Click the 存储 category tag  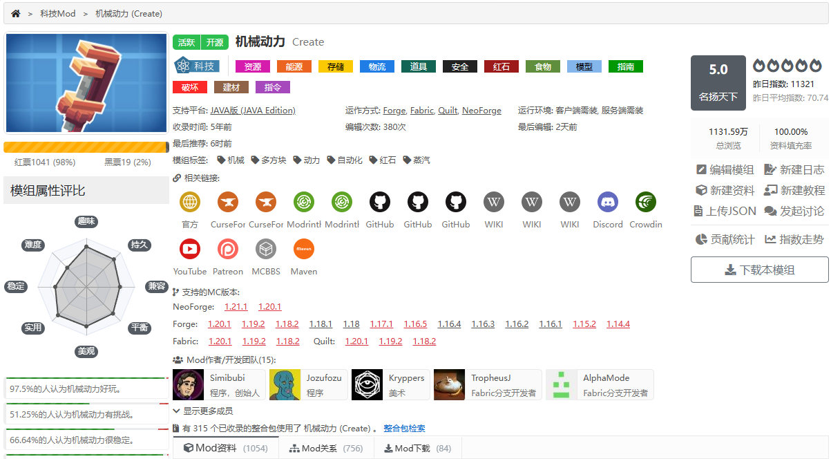[x=336, y=66]
